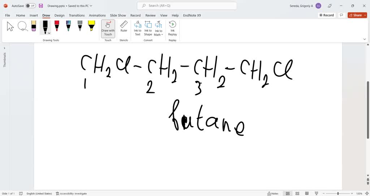Go to the Slide Show tab
This screenshot has width=370, height=196.
(118, 15)
